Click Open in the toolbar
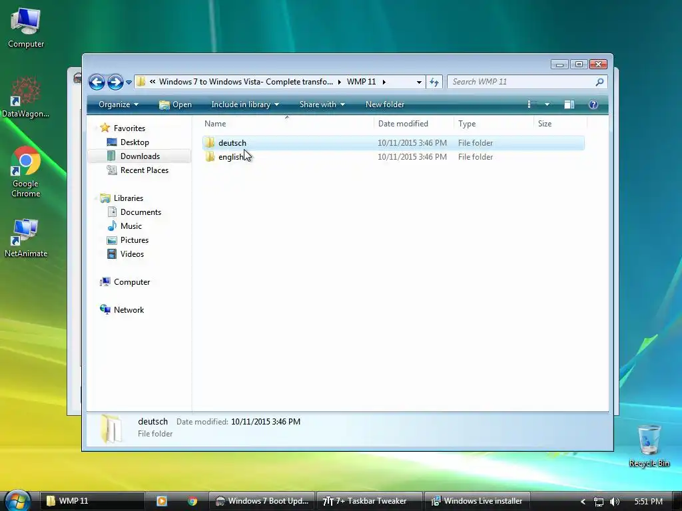682x511 pixels. [175, 104]
